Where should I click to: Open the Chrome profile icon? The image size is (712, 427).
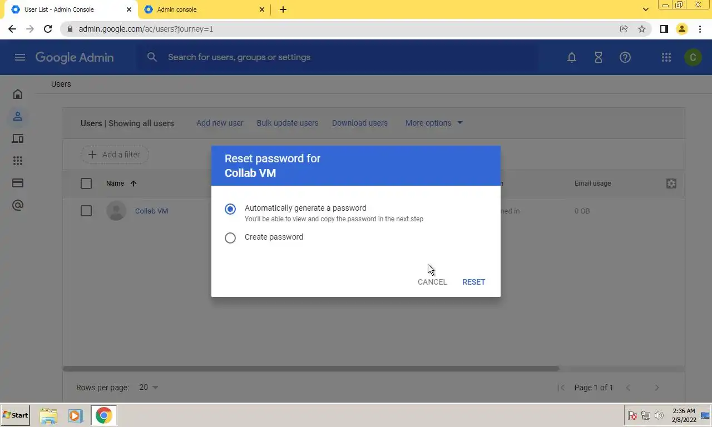[681, 29]
